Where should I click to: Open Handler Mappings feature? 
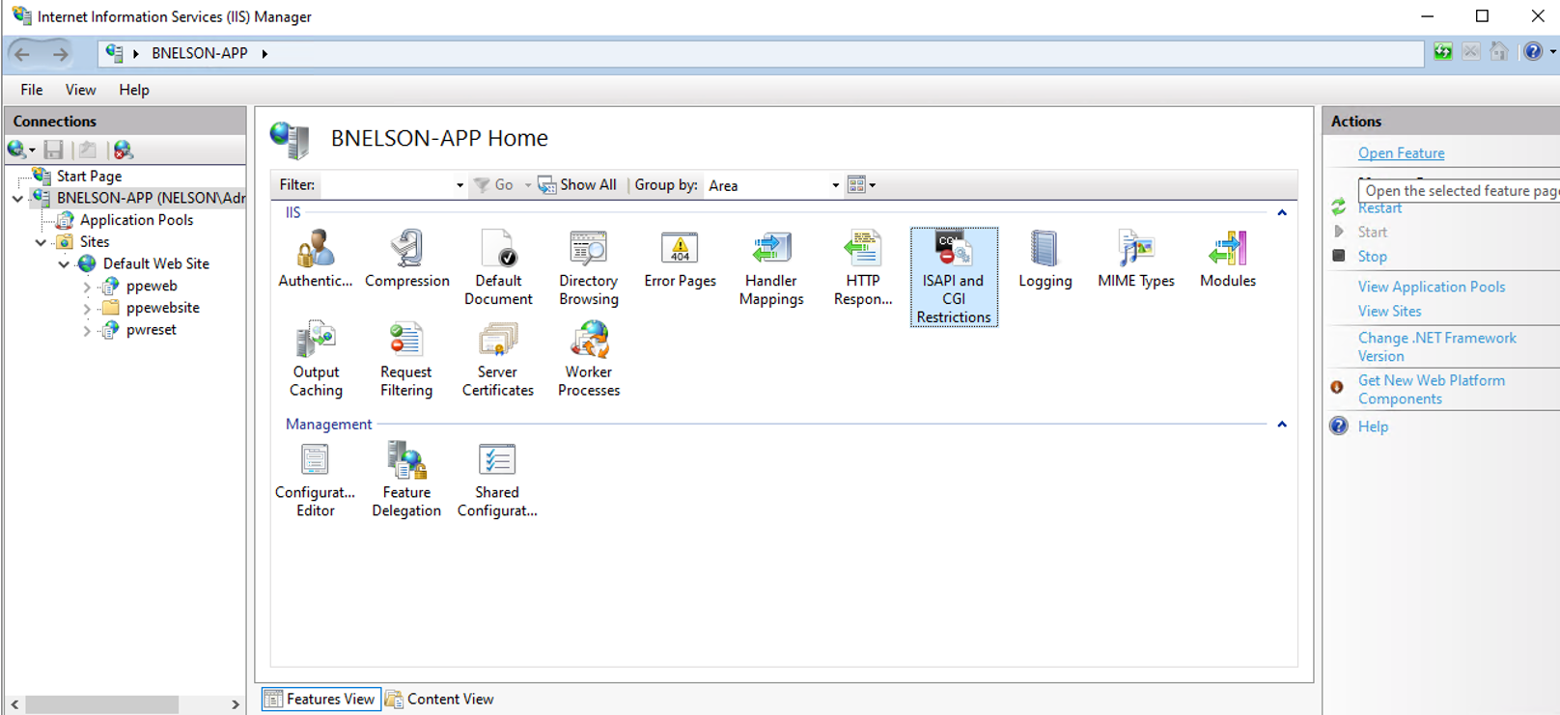pos(771,267)
